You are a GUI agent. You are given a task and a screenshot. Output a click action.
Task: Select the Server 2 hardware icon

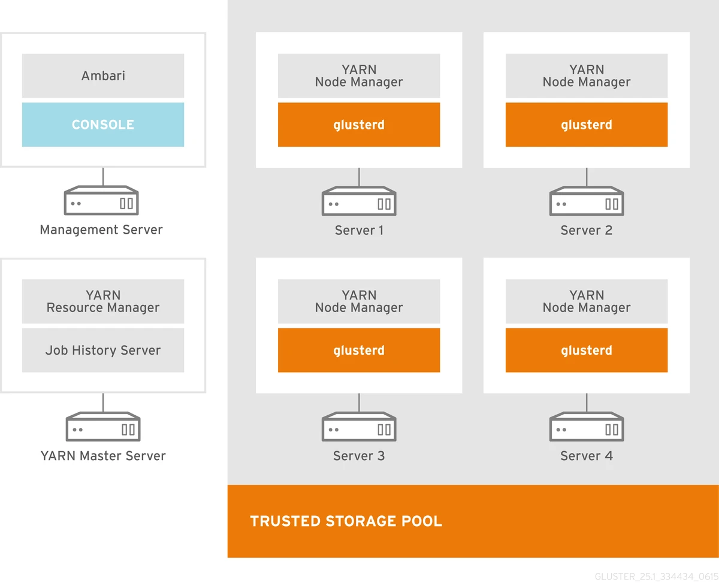(587, 201)
